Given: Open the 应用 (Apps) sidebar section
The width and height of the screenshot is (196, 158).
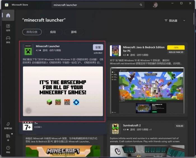Looking at the screenshot, I should coord(8,28).
